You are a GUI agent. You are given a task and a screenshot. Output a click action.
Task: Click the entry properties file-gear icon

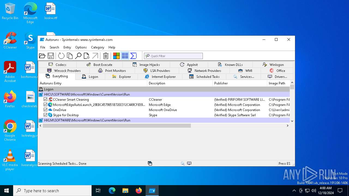pos(87,56)
